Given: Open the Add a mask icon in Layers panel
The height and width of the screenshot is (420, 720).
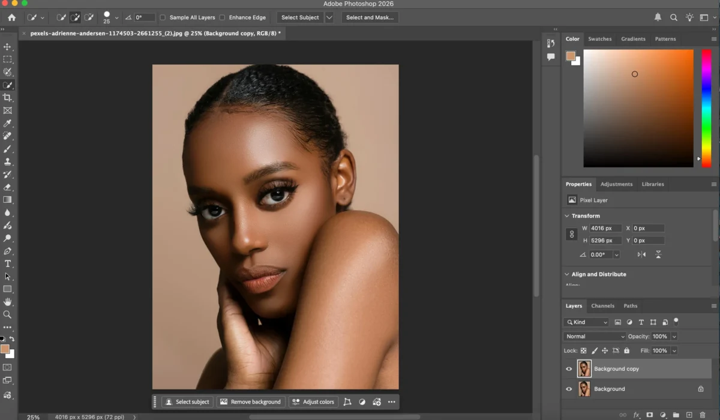Looking at the screenshot, I should tap(650, 414).
